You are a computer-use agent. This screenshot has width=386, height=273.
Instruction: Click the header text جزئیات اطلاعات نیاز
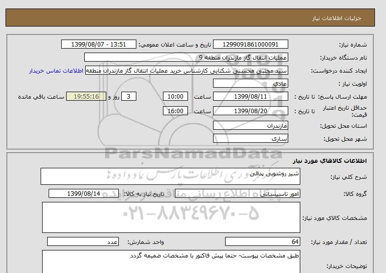pyautogui.click(x=336, y=18)
